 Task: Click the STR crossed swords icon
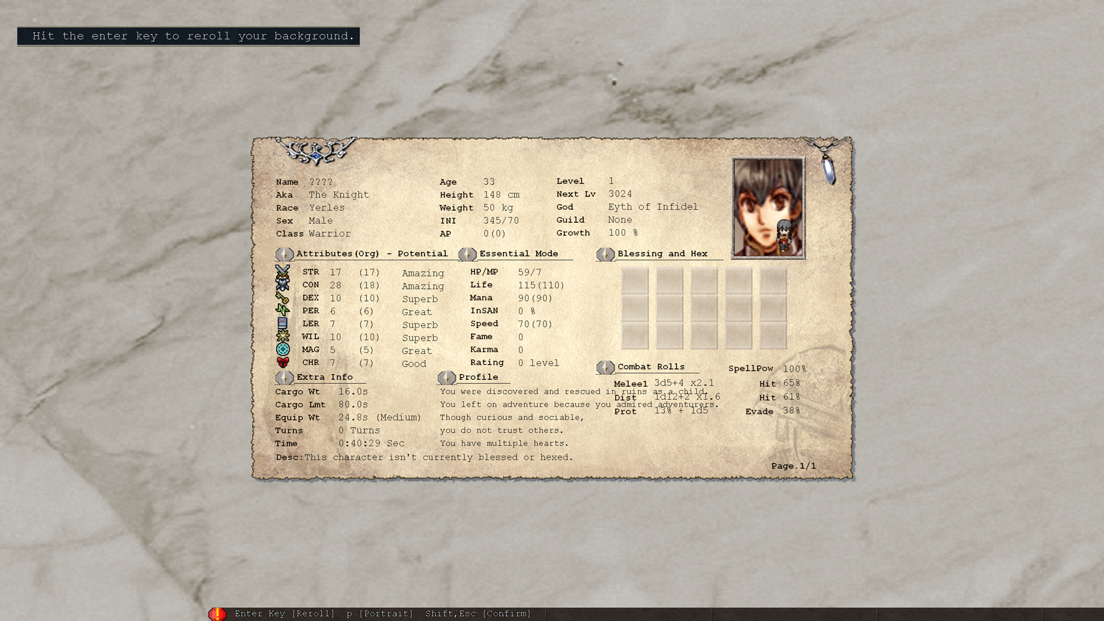(x=282, y=271)
